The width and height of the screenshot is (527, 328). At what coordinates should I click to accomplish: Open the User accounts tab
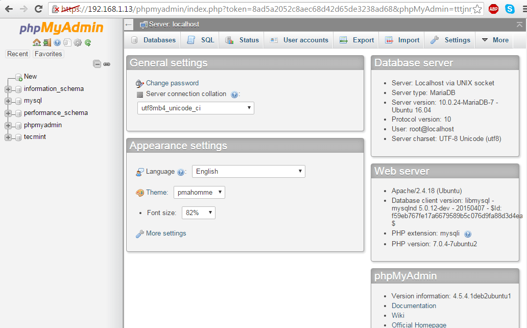(x=299, y=40)
